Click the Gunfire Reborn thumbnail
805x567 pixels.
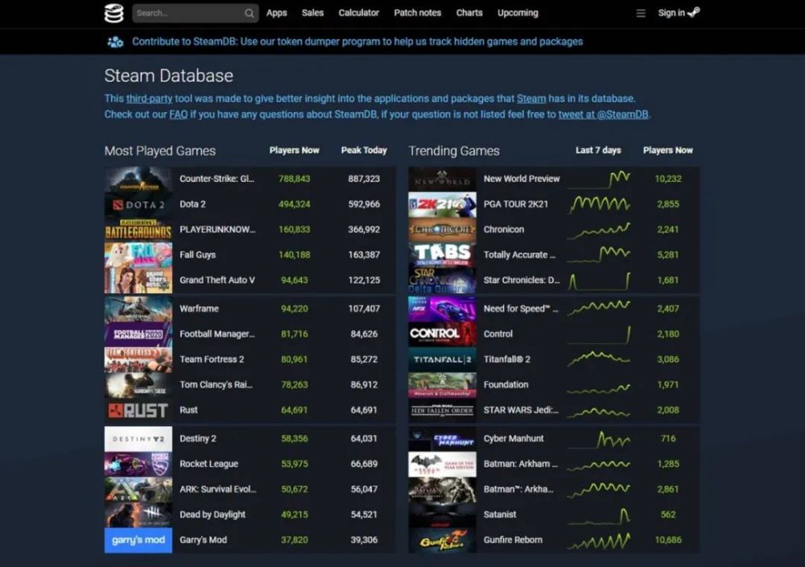[442, 540]
